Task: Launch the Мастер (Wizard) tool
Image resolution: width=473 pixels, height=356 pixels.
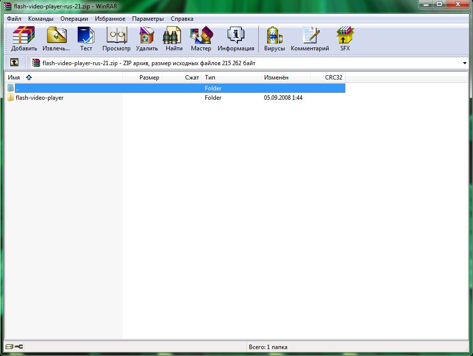Action: tap(201, 39)
